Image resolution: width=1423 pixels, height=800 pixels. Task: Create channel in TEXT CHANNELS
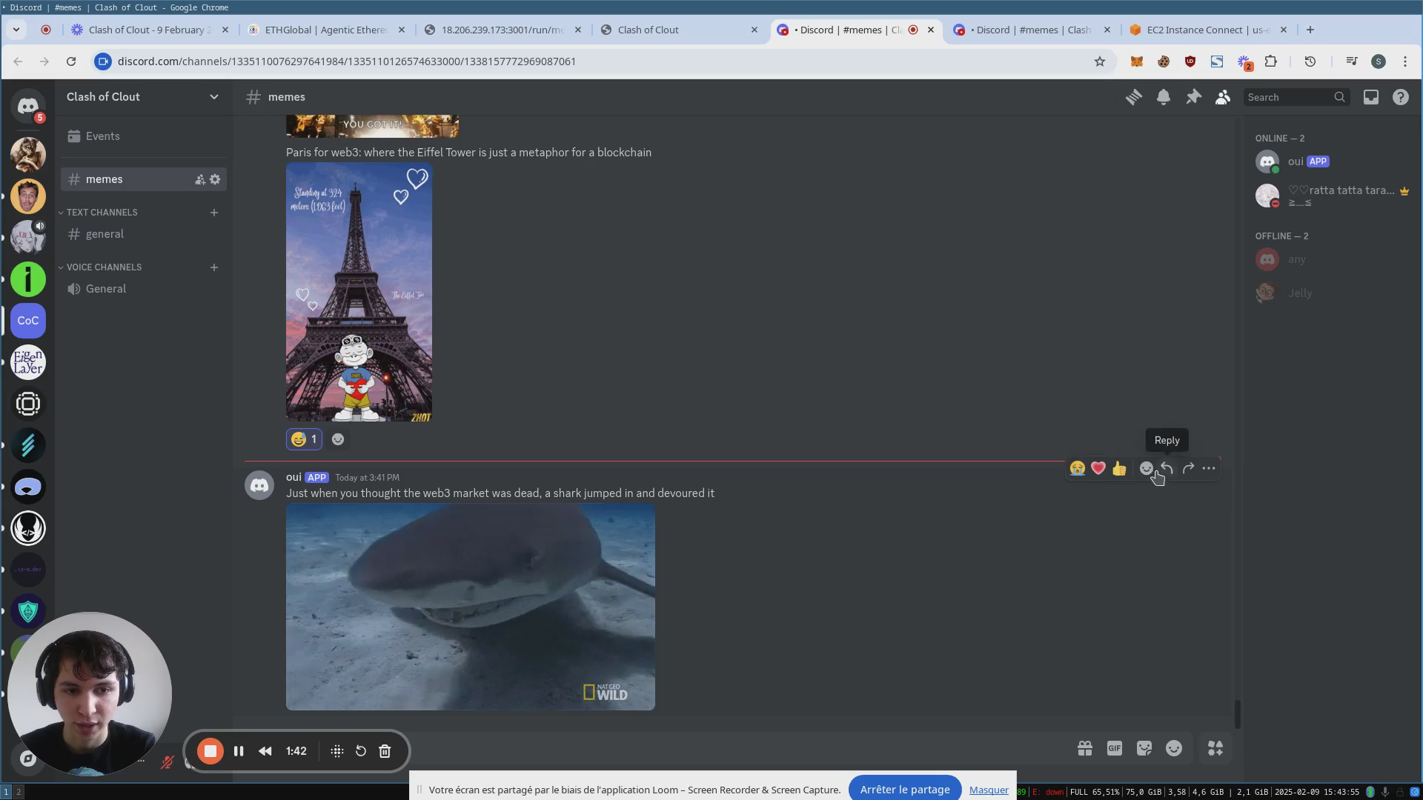pos(214,213)
